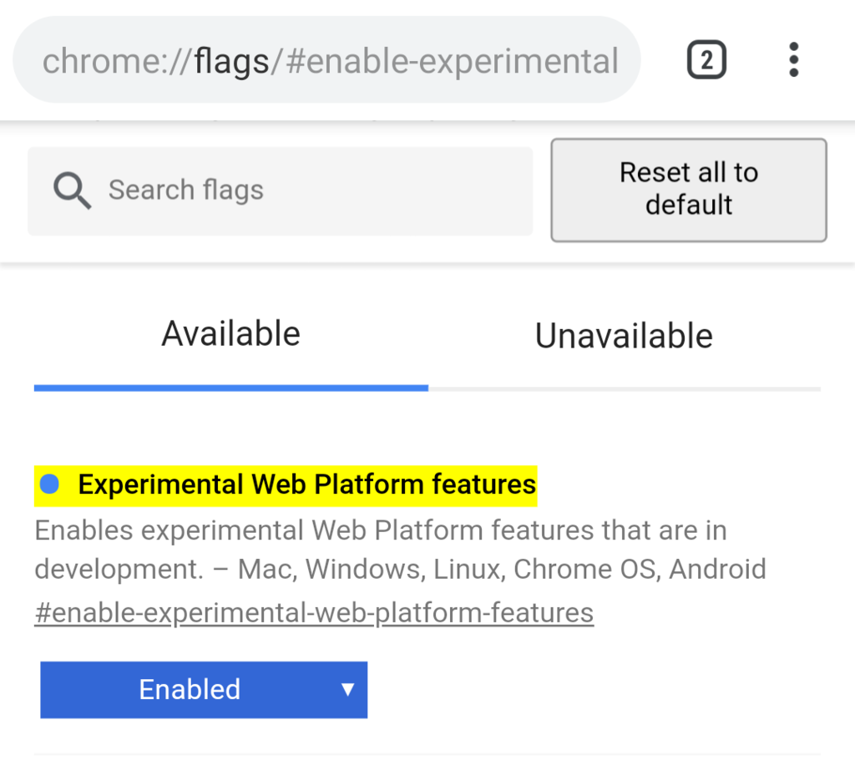This screenshot has width=855, height=776.
Task: Click the flag description starting with Enables experimental
Action: point(381,530)
